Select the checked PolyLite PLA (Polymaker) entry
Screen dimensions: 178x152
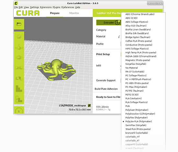coord(143,121)
